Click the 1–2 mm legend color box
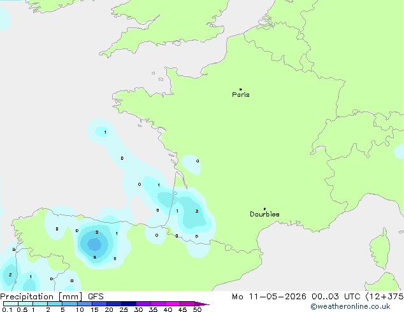The image size is (404, 312). click(40, 304)
